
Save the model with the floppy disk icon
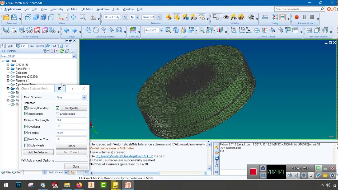point(14,17)
